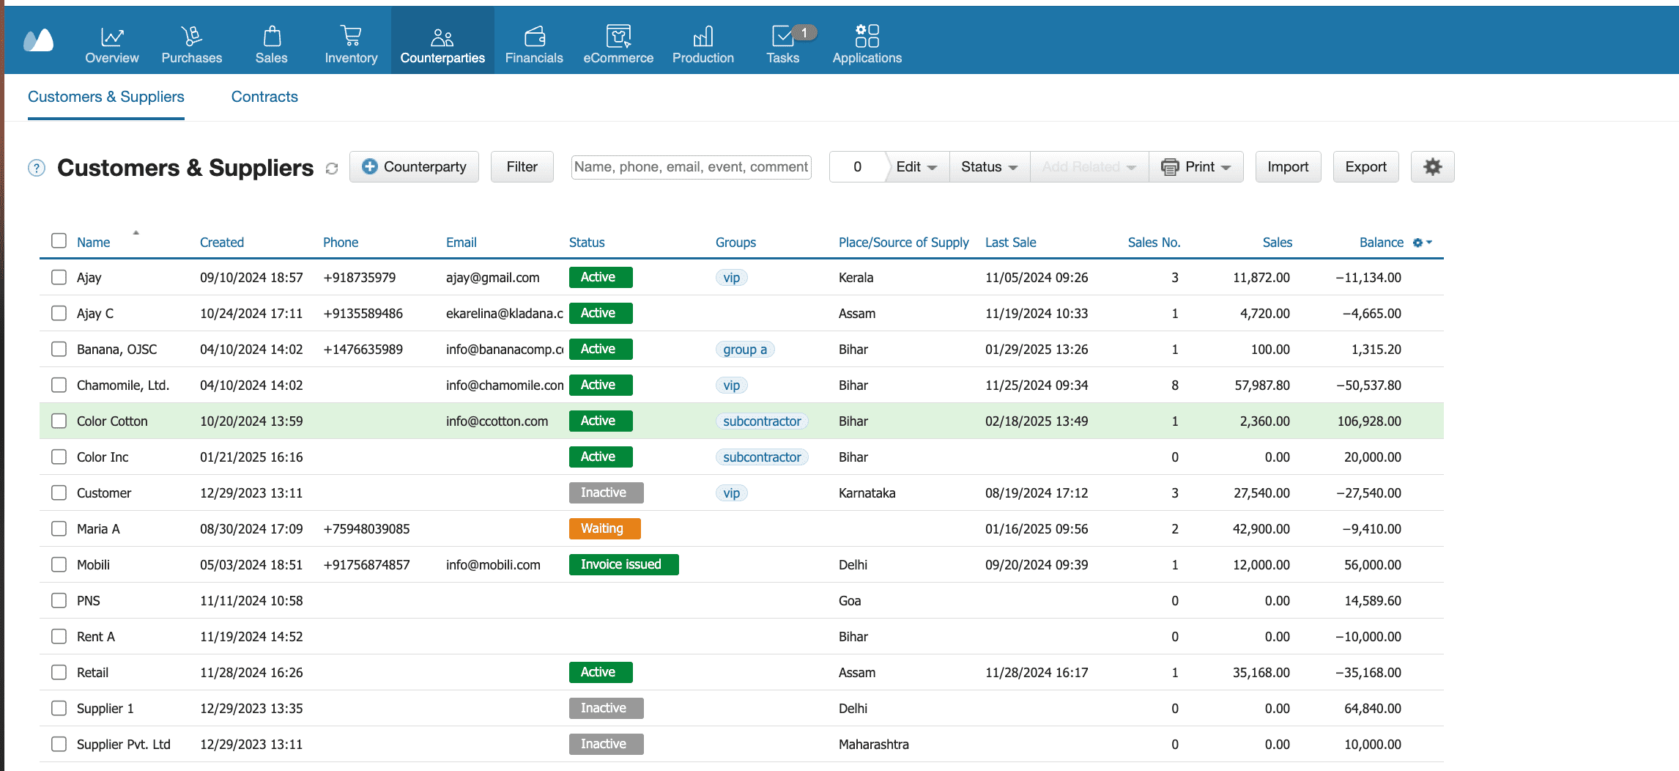This screenshot has width=1679, height=771.
Task: Open the Filter panel
Action: pos(522,167)
